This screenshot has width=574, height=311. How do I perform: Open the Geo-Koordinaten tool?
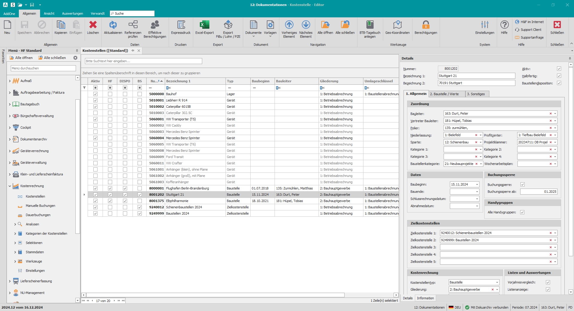pos(397,25)
